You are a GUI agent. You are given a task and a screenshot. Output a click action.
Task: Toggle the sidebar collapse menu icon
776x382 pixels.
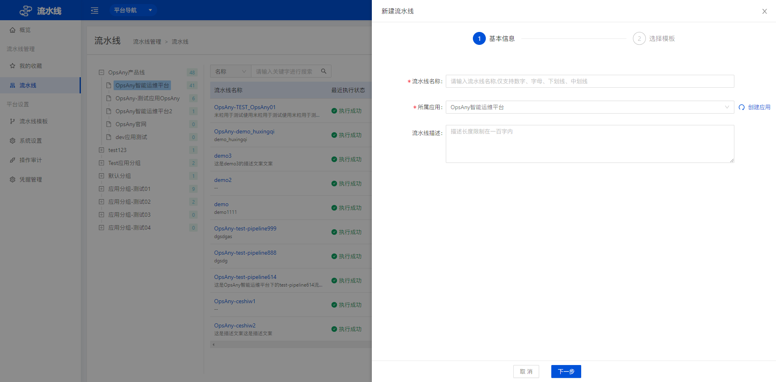(95, 11)
